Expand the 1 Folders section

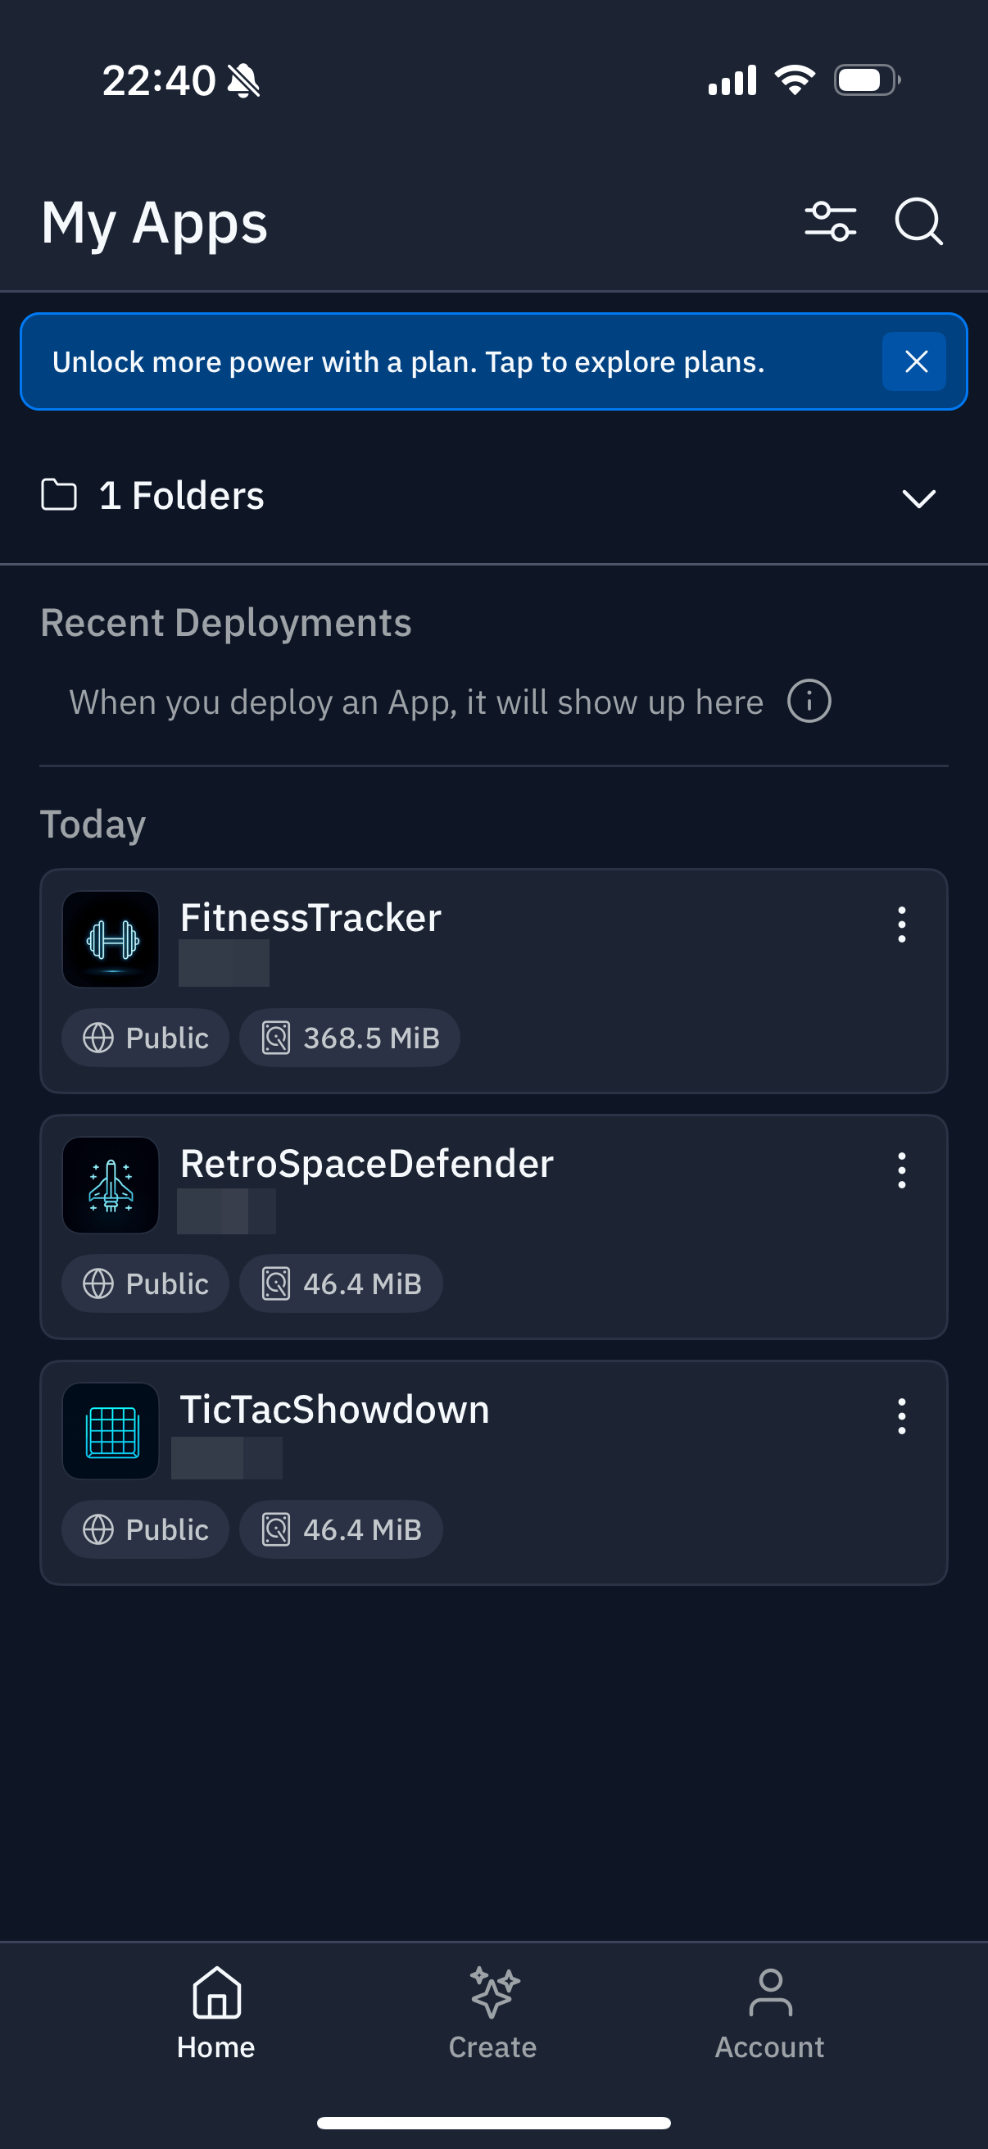[x=918, y=498]
